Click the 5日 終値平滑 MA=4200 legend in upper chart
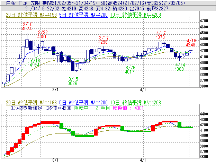Viewport: 216px width, 164px height. click(83, 15)
